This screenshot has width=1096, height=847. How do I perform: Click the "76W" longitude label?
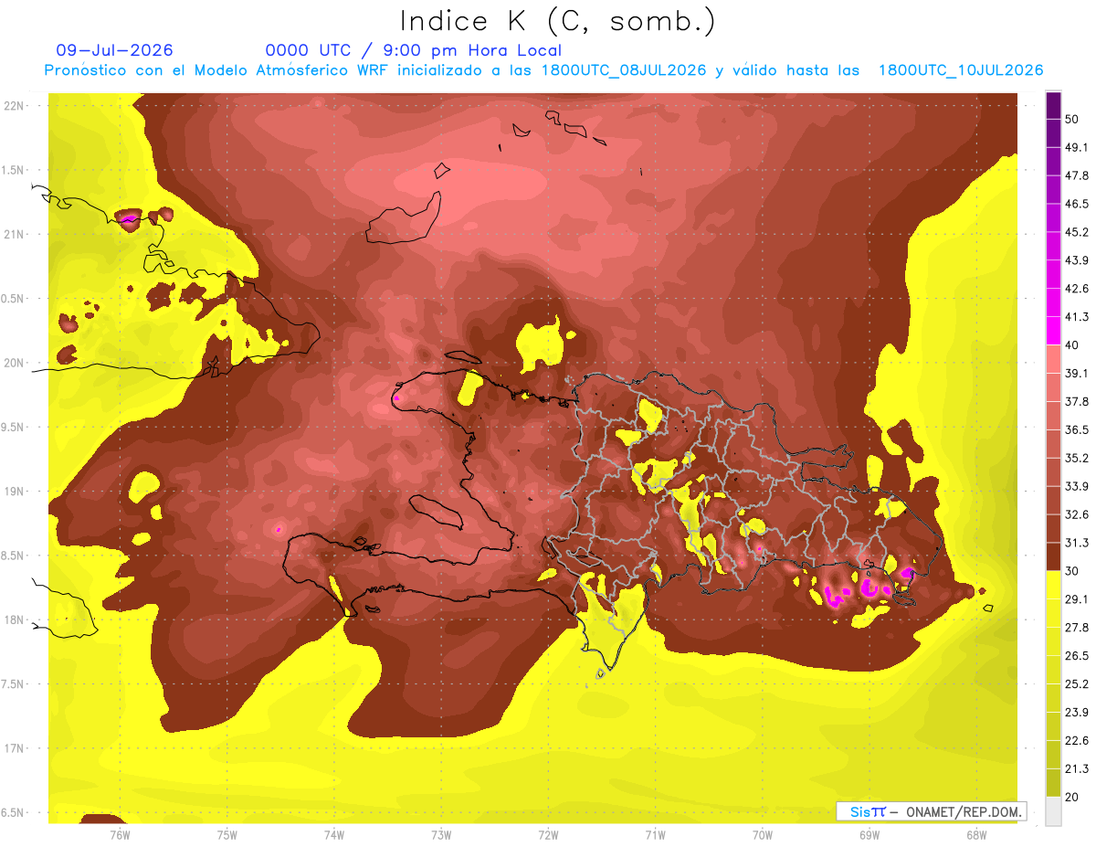(120, 834)
